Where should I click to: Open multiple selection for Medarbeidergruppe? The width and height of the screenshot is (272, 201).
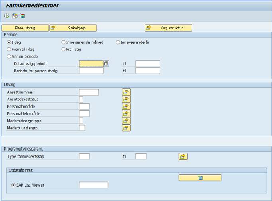(126, 121)
